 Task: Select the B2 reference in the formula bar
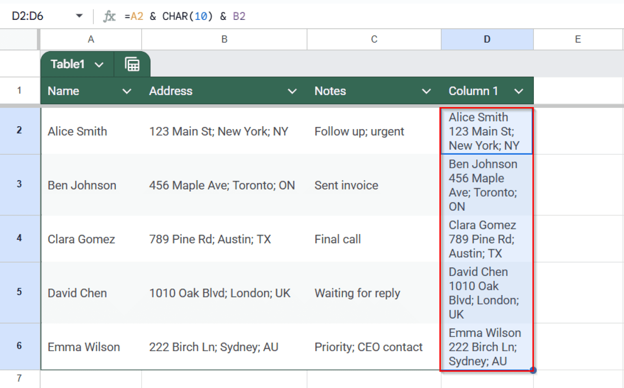(239, 16)
